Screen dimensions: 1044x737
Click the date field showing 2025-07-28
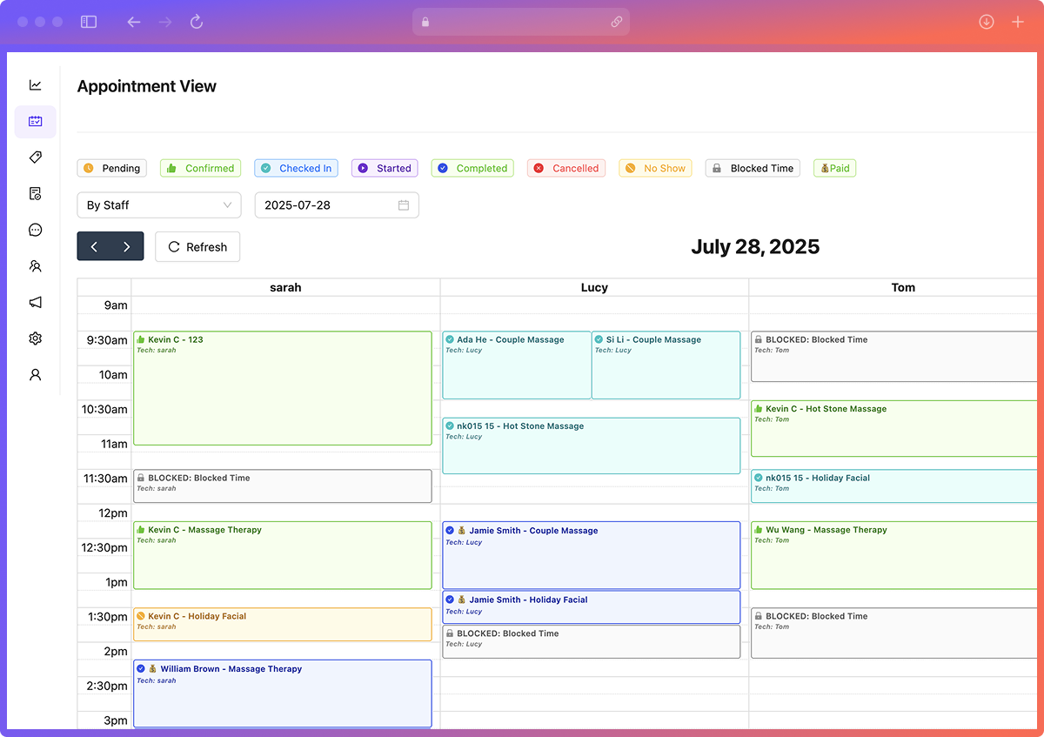click(337, 205)
